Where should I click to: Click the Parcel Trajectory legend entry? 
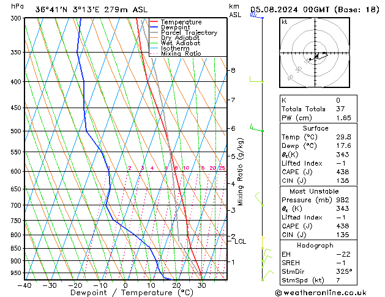184,32
